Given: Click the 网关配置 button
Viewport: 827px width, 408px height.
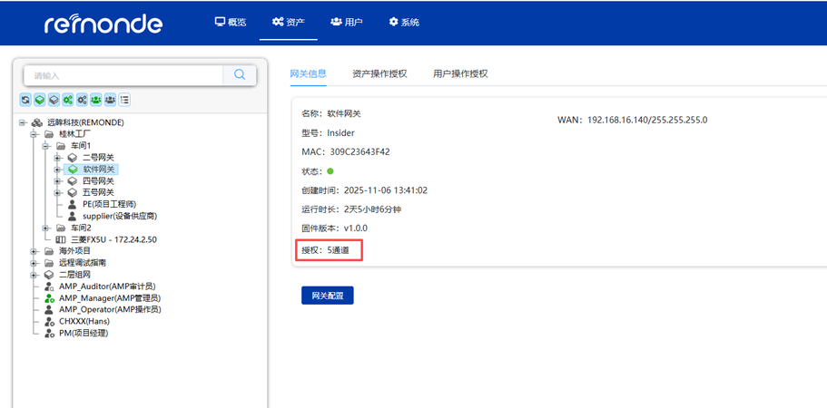Looking at the screenshot, I should click(328, 296).
